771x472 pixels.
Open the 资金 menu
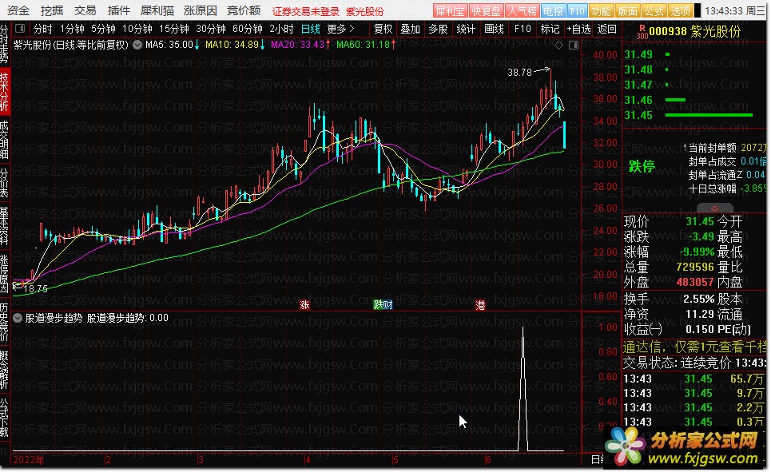pos(18,10)
